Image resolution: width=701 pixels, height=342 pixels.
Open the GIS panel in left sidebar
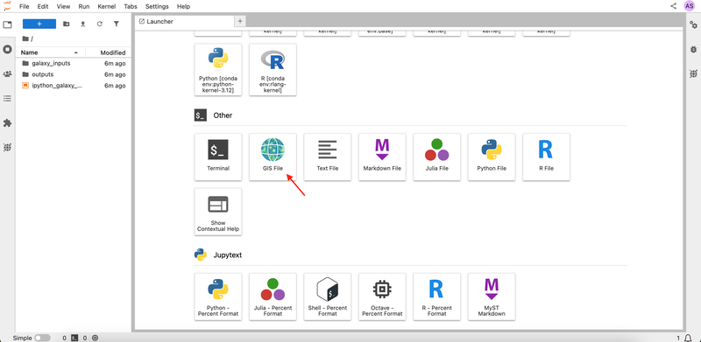pyautogui.click(x=7, y=147)
